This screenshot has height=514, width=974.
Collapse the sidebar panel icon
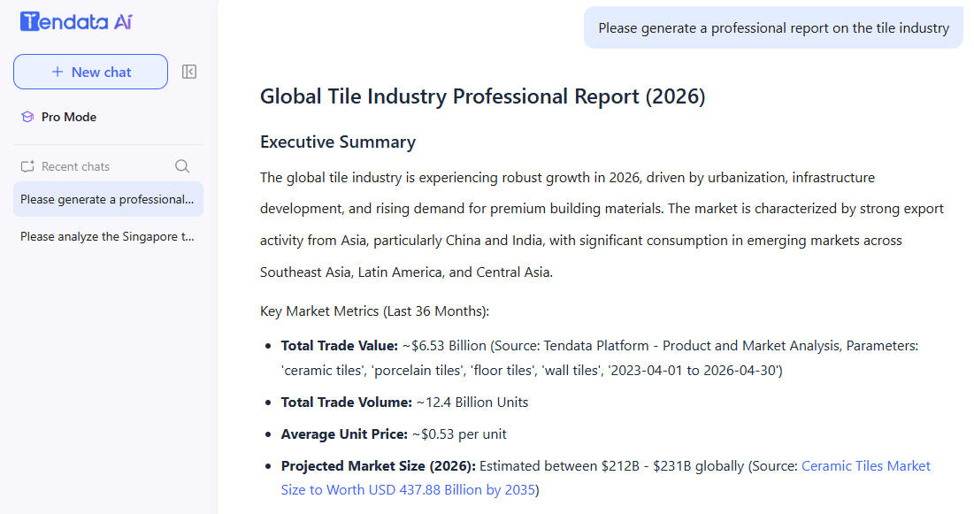pyautogui.click(x=189, y=72)
